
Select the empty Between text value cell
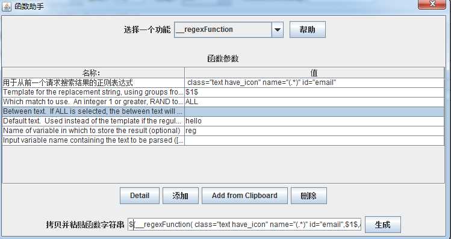[314, 111]
